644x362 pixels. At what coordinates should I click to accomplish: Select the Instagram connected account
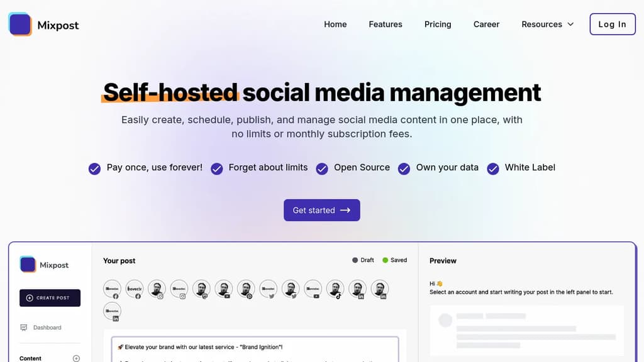pyautogui.click(x=157, y=289)
